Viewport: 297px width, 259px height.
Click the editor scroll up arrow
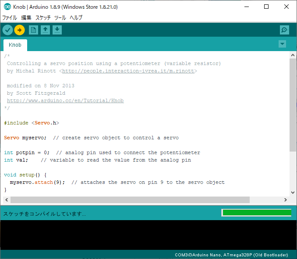click(293, 55)
